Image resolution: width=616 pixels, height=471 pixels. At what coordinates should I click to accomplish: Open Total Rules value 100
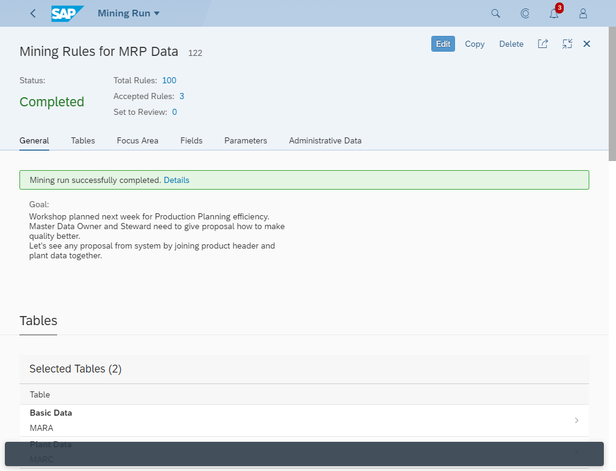click(169, 80)
